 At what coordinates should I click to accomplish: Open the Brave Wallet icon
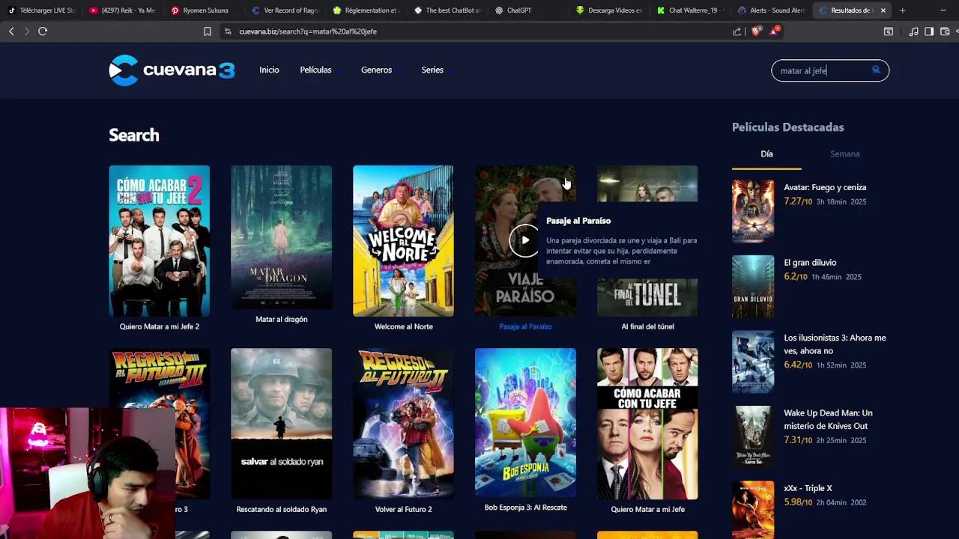pos(945,31)
